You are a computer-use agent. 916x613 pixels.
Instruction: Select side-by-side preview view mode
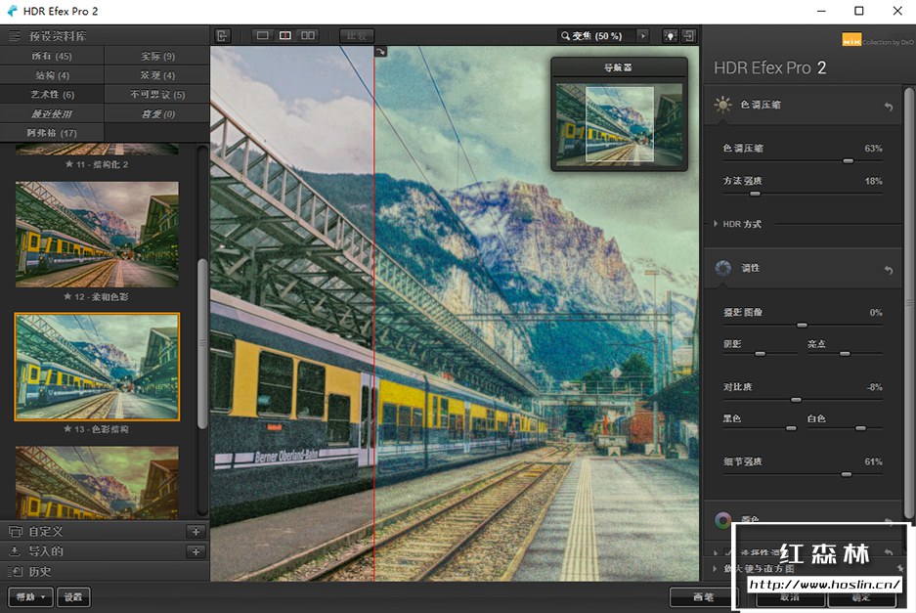point(308,36)
